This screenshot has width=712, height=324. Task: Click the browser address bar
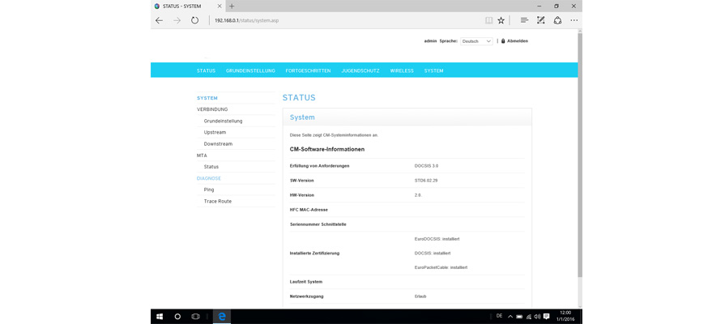tap(340, 20)
